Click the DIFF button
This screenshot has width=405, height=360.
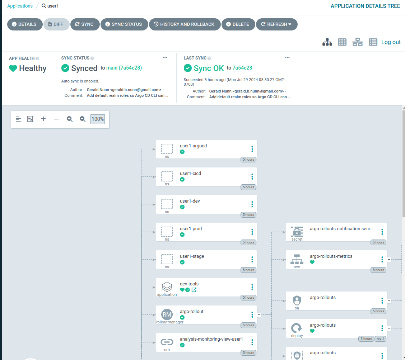[56, 24]
